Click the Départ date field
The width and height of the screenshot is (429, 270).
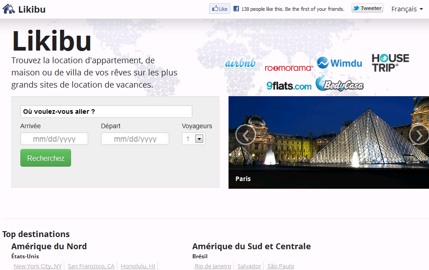pyautogui.click(x=135, y=139)
